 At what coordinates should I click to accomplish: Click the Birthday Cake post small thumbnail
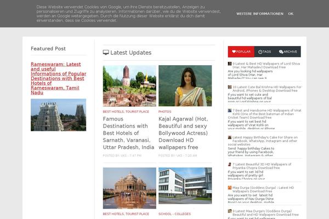click(x=230, y=137)
